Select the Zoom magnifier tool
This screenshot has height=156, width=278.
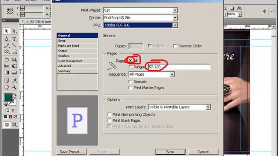pos(14,87)
